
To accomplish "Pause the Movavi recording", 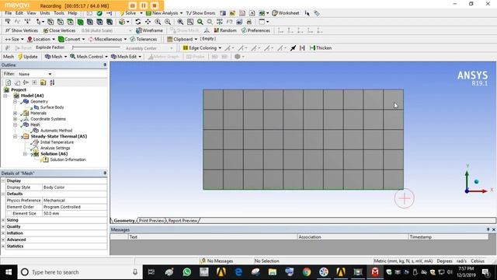I will (143, 5).
